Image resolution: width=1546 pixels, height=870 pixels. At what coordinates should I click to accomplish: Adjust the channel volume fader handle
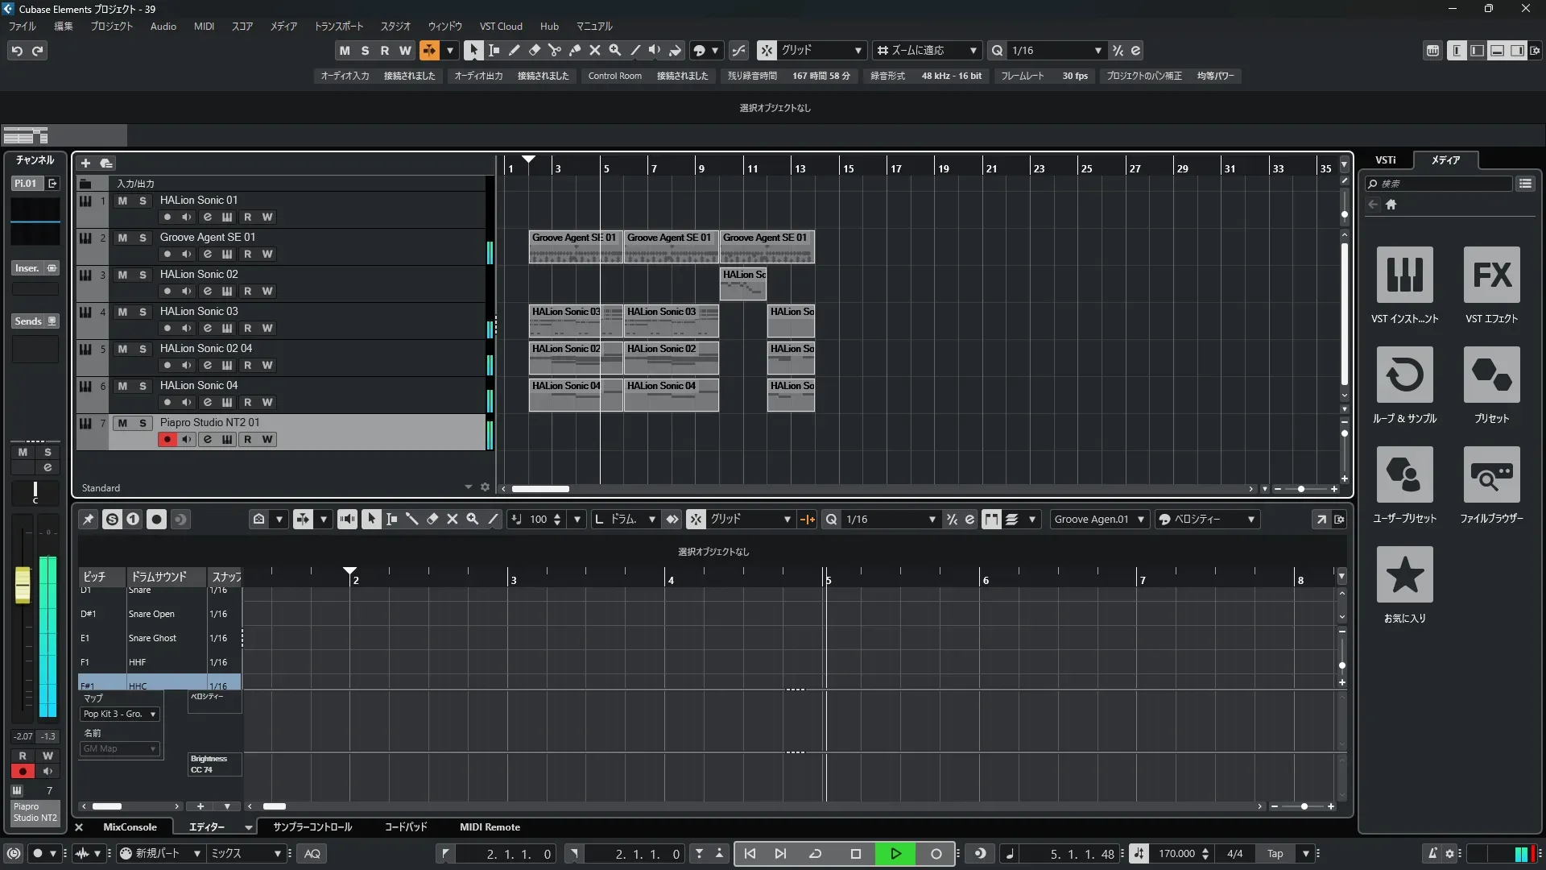click(23, 584)
